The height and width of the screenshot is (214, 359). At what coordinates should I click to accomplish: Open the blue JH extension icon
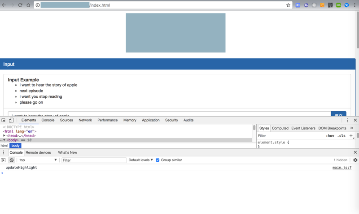click(298, 5)
